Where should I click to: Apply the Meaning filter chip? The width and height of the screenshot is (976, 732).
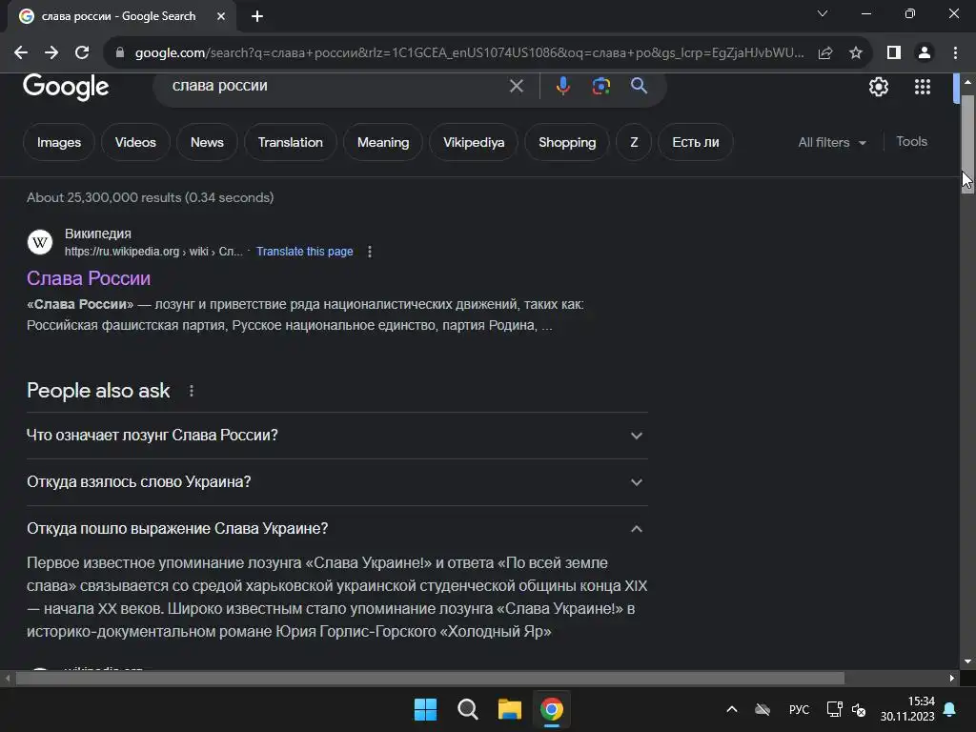[x=383, y=143]
